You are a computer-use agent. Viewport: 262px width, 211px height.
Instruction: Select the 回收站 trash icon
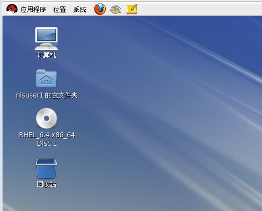46,169
